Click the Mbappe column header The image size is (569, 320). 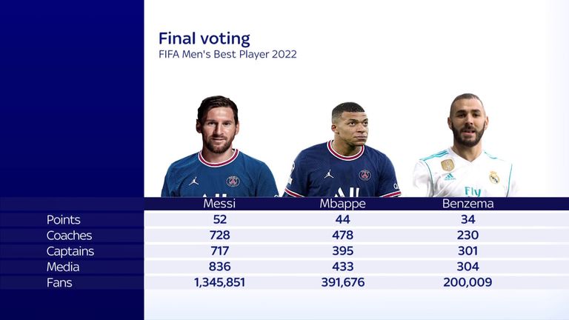click(x=342, y=204)
